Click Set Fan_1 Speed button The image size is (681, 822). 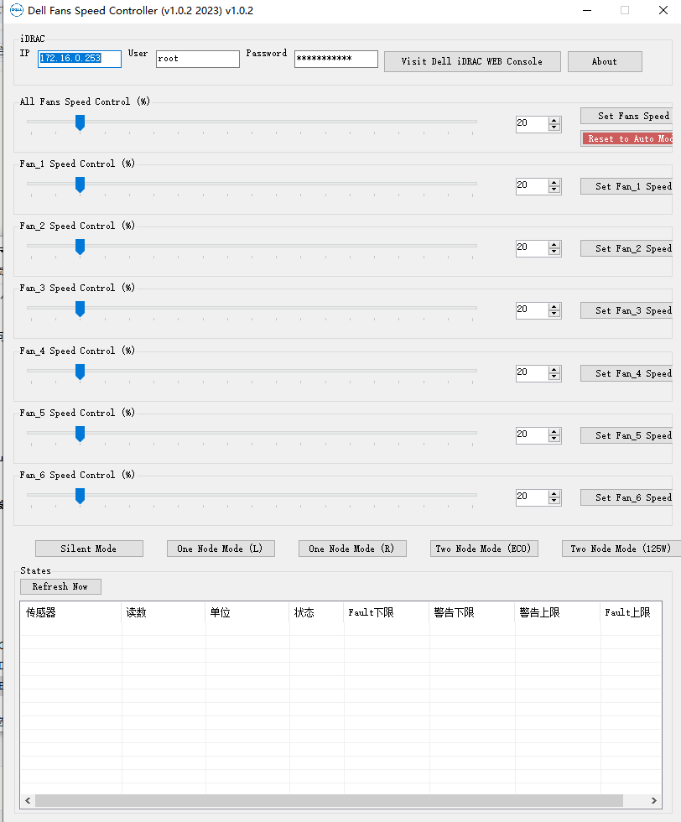coord(626,186)
